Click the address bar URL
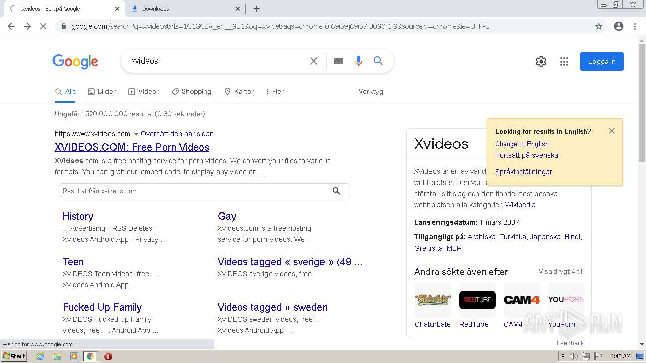 [280, 26]
